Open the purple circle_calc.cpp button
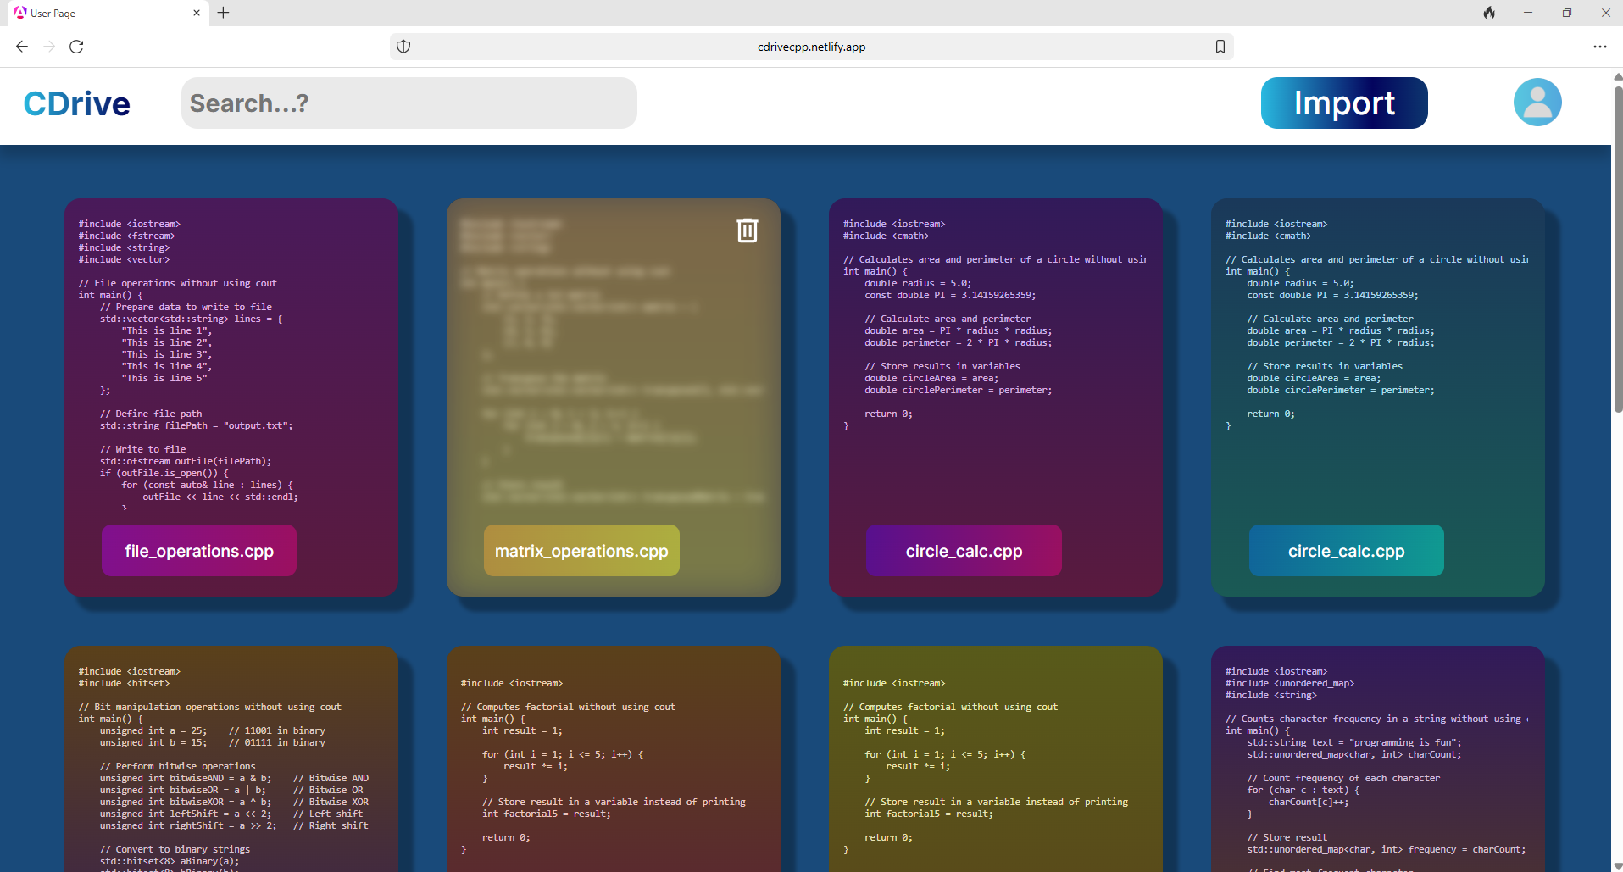 [964, 551]
